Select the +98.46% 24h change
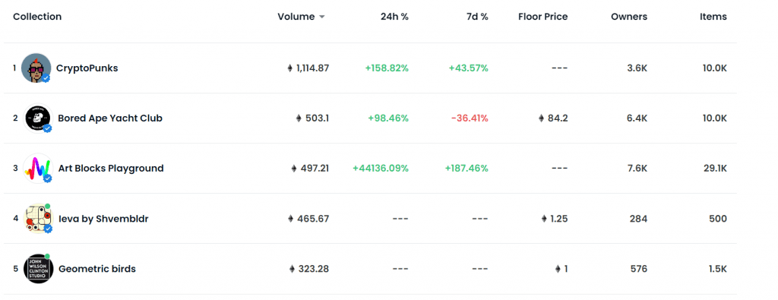This screenshot has width=778, height=300. click(x=388, y=118)
